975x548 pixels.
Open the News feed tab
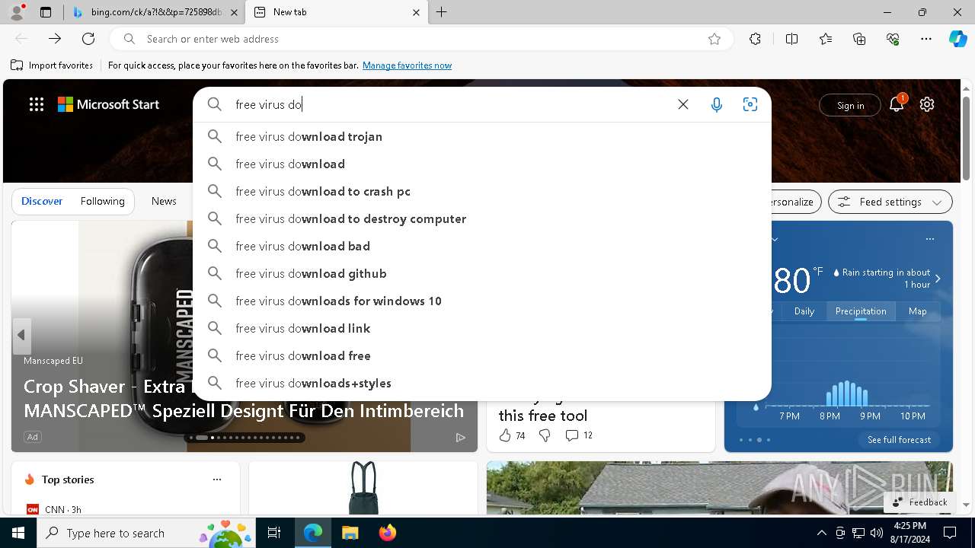pyautogui.click(x=164, y=201)
